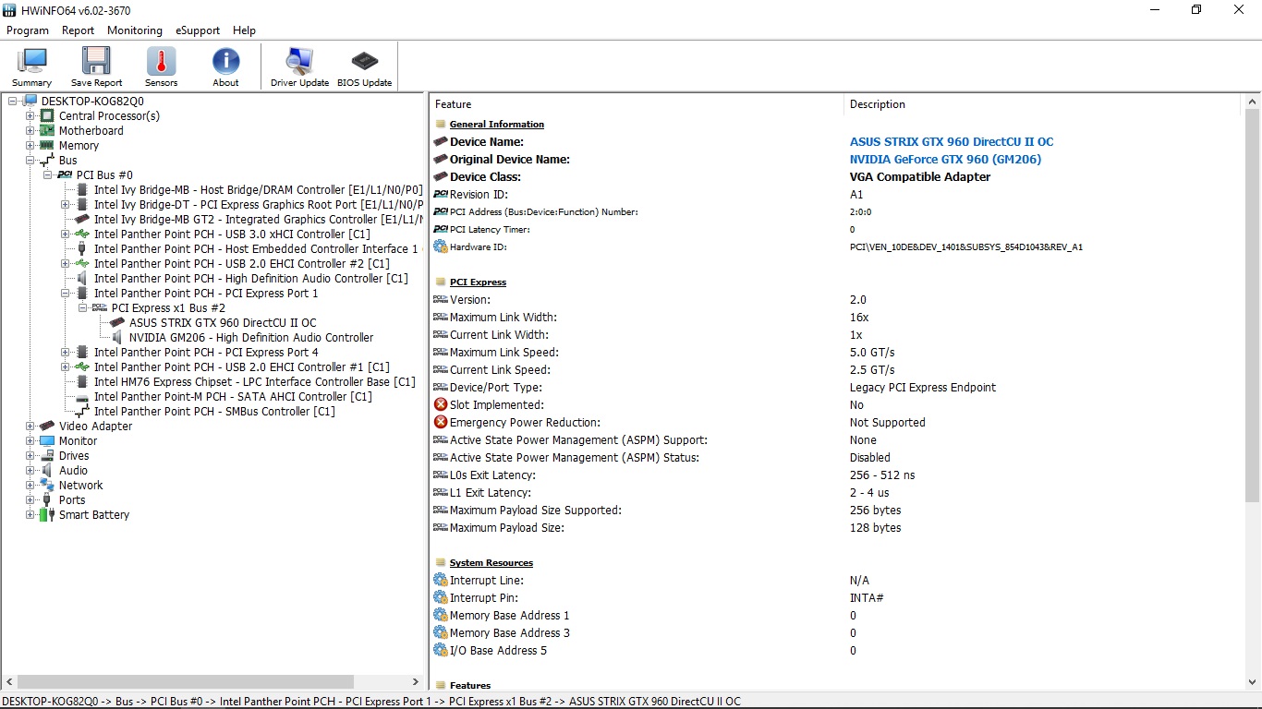The width and height of the screenshot is (1262, 709).
Task: Collapse the PCI Express Port 1 node
Action: [66, 294]
